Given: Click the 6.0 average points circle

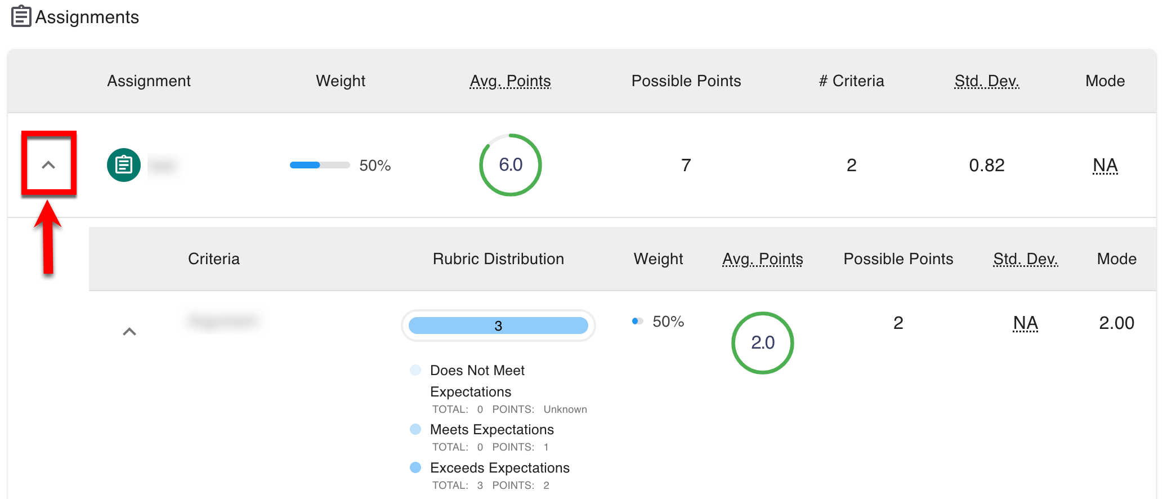Looking at the screenshot, I should click(x=510, y=165).
